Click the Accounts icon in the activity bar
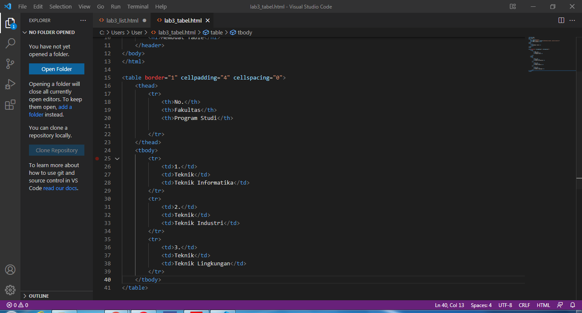Viewport: 582px width, 313px height. pyautogui.click(x=10, y=269)
